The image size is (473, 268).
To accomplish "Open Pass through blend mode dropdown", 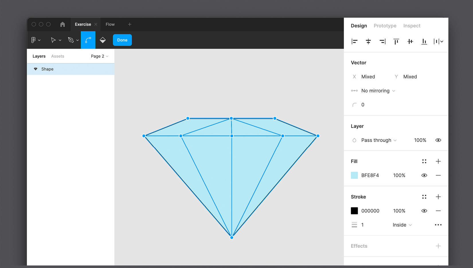I will click(379, 140).
